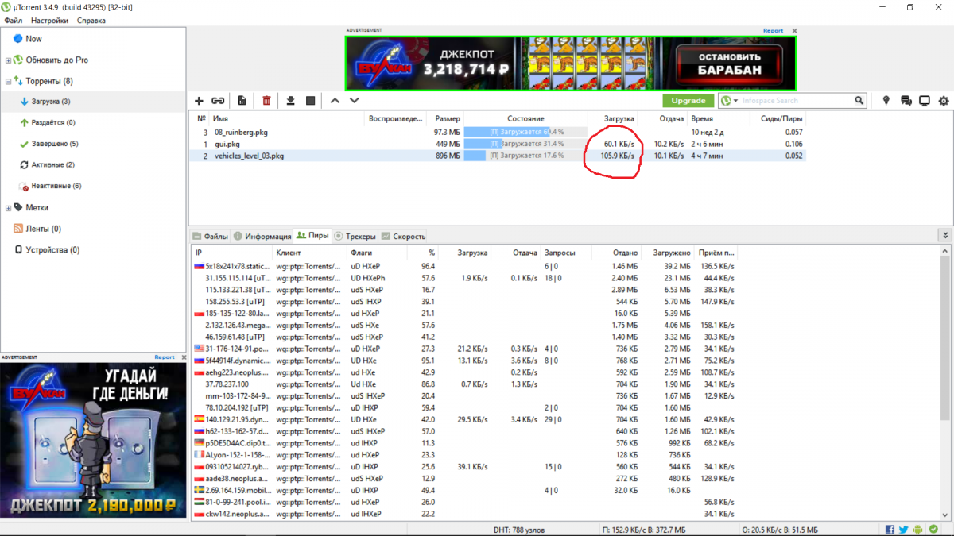Move torrent up the queue
Screen dimensions: 954x536
335,101
